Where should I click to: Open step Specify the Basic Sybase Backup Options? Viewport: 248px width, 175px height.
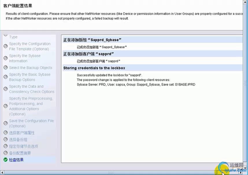pyautogui.click(x=30, y=77)
